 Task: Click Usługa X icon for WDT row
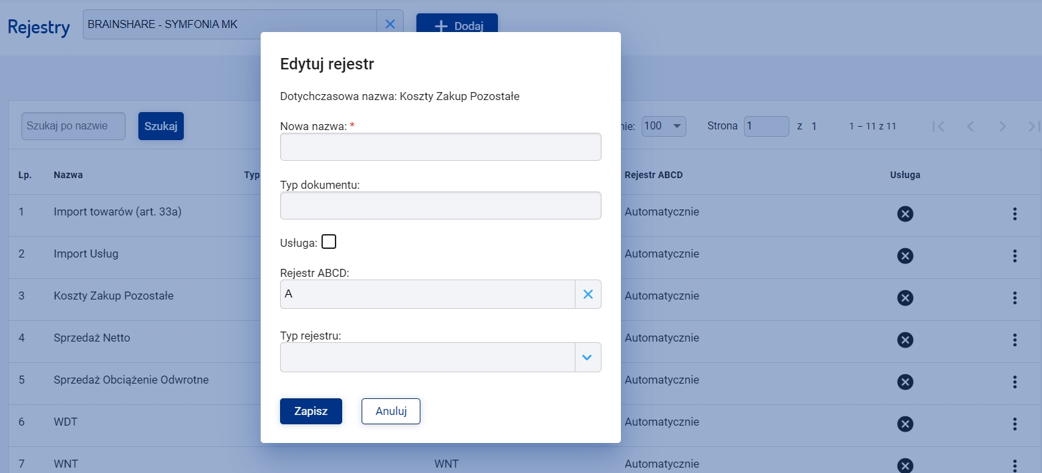point(905,424)
